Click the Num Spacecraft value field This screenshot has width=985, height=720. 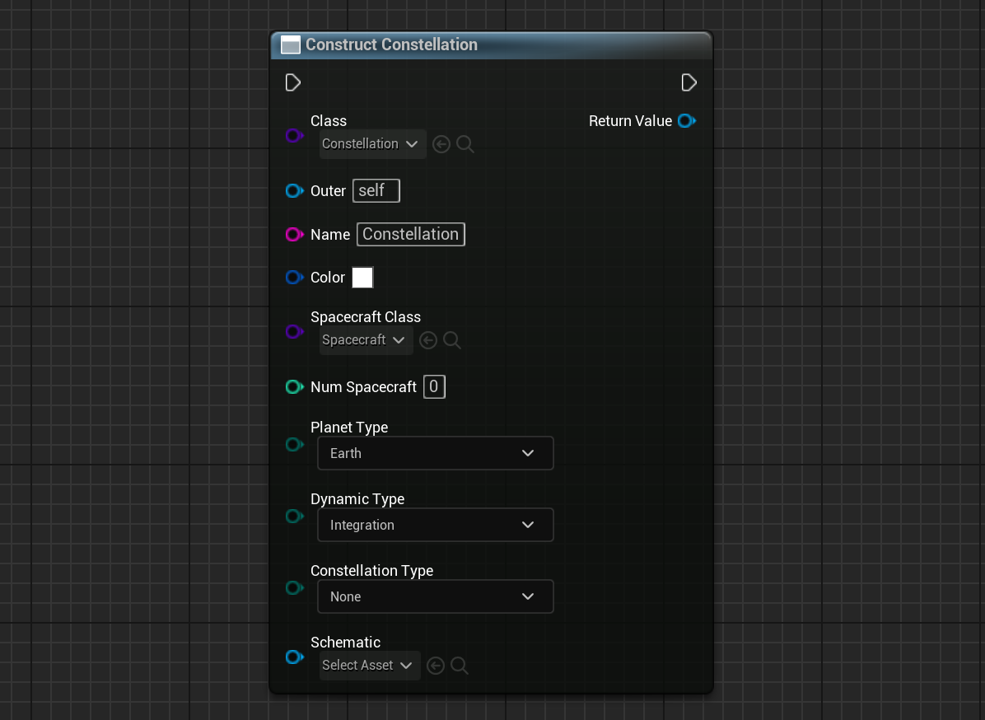434,386
